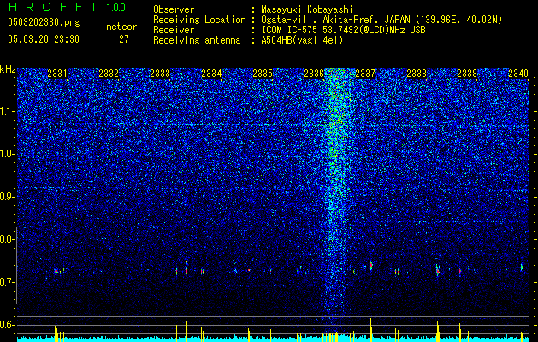
Task: Click the 0.7 kHz axis tick label
Action: tap(7, 282)
